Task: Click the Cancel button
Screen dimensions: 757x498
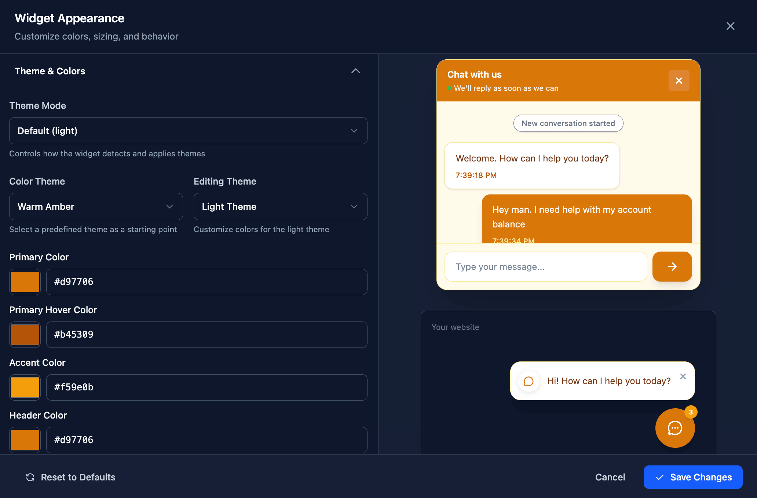Action: (610, 477)
